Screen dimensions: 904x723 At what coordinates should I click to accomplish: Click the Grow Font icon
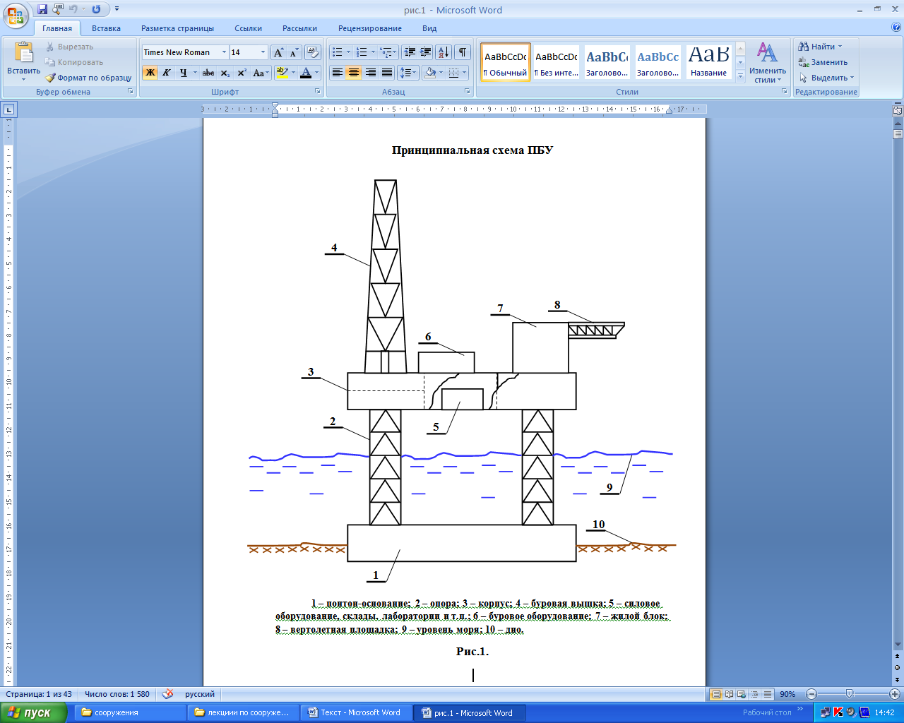(278, 52)
